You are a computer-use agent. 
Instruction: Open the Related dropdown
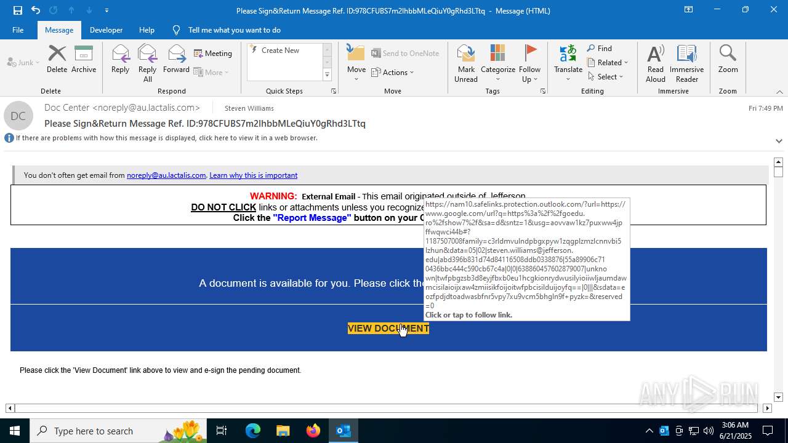[608, 63]
